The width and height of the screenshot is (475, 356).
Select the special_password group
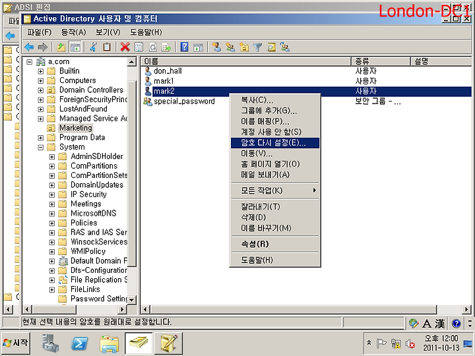click(184, 101)
